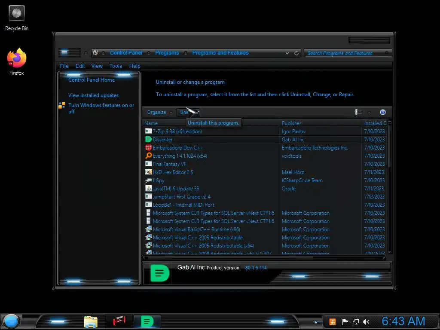Open the Help menu
This screenshot has height=330, width=440.
click(134, 66)
